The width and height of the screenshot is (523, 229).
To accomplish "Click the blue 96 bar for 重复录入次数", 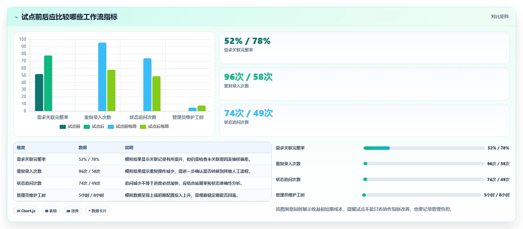I will (102, 77).
